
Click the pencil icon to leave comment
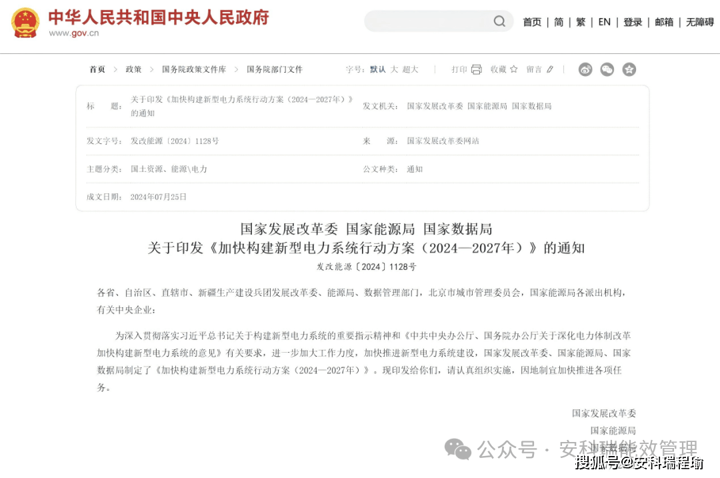(550, 69)
